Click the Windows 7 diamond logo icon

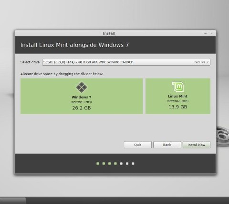[x=82, y=87]
